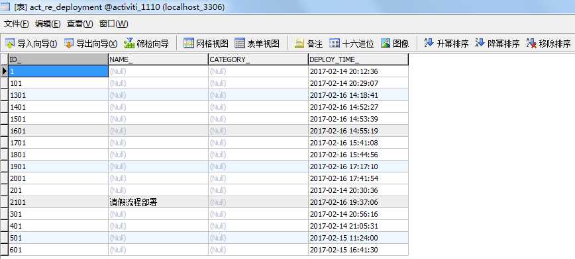The image size is (575, 259).
Task: Remove sorting (移除排序)
Action: point(549,44)
